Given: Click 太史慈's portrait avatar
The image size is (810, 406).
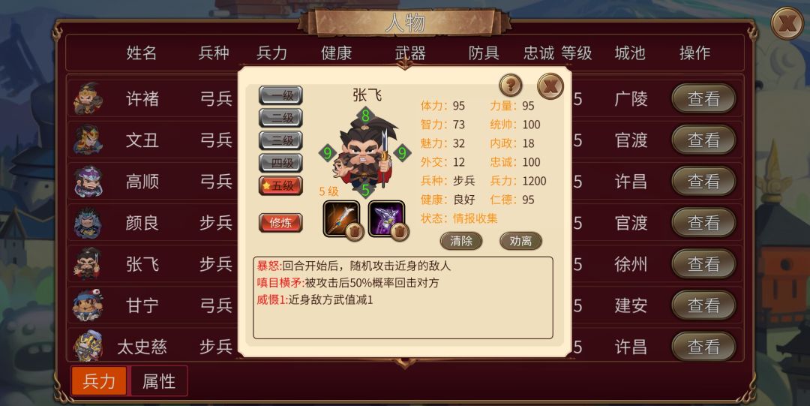Looking at the screenshot, I should [87, 345].
